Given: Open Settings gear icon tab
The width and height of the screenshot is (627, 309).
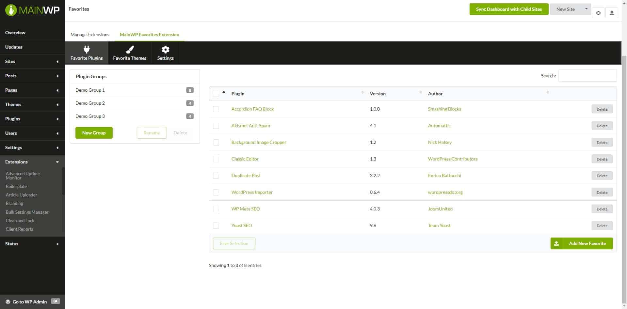Looking at the screenshot, I should pos(165,53).
